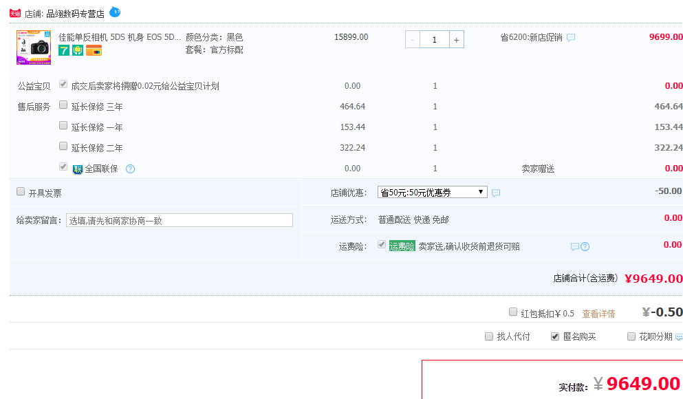Click the 颜色分类：黑色 text

click(215, 37)
